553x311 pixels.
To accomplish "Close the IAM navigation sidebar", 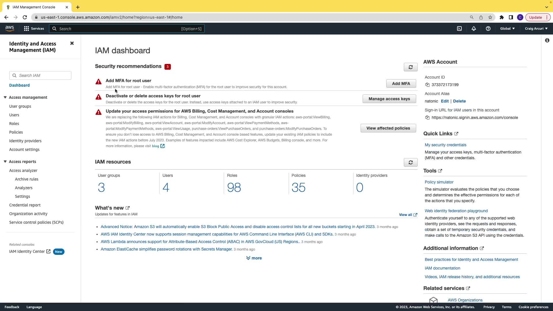I will [72, 43].
